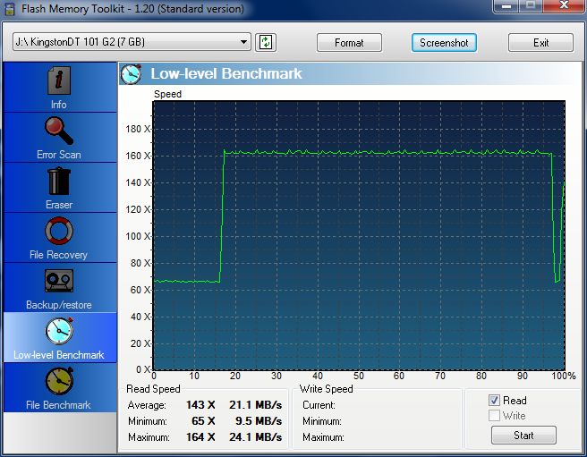Screen dimensions: 587x457
Task: Click the File Benchmark sidebar label
Action: click(58, 405)
